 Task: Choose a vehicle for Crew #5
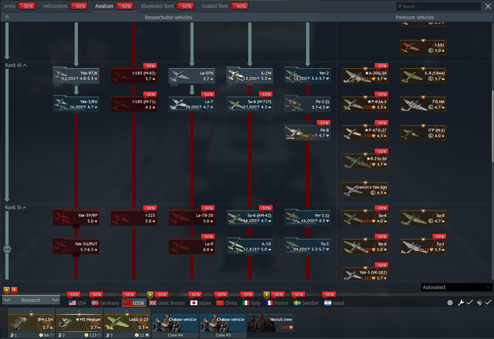(223, 323)
